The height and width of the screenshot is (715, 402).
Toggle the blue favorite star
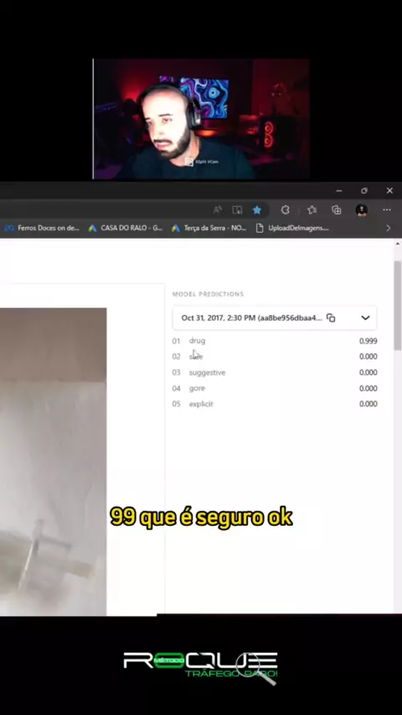(257, 210)
